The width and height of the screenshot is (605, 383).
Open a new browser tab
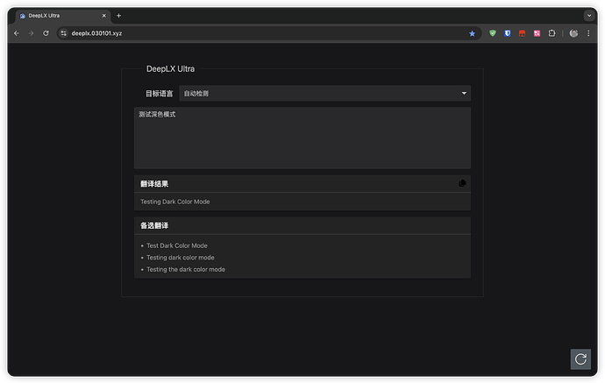coord(119,16)
